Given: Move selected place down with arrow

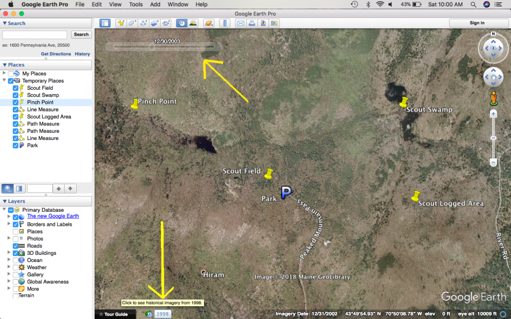Looking at the screenshot, I should (71, 188).
